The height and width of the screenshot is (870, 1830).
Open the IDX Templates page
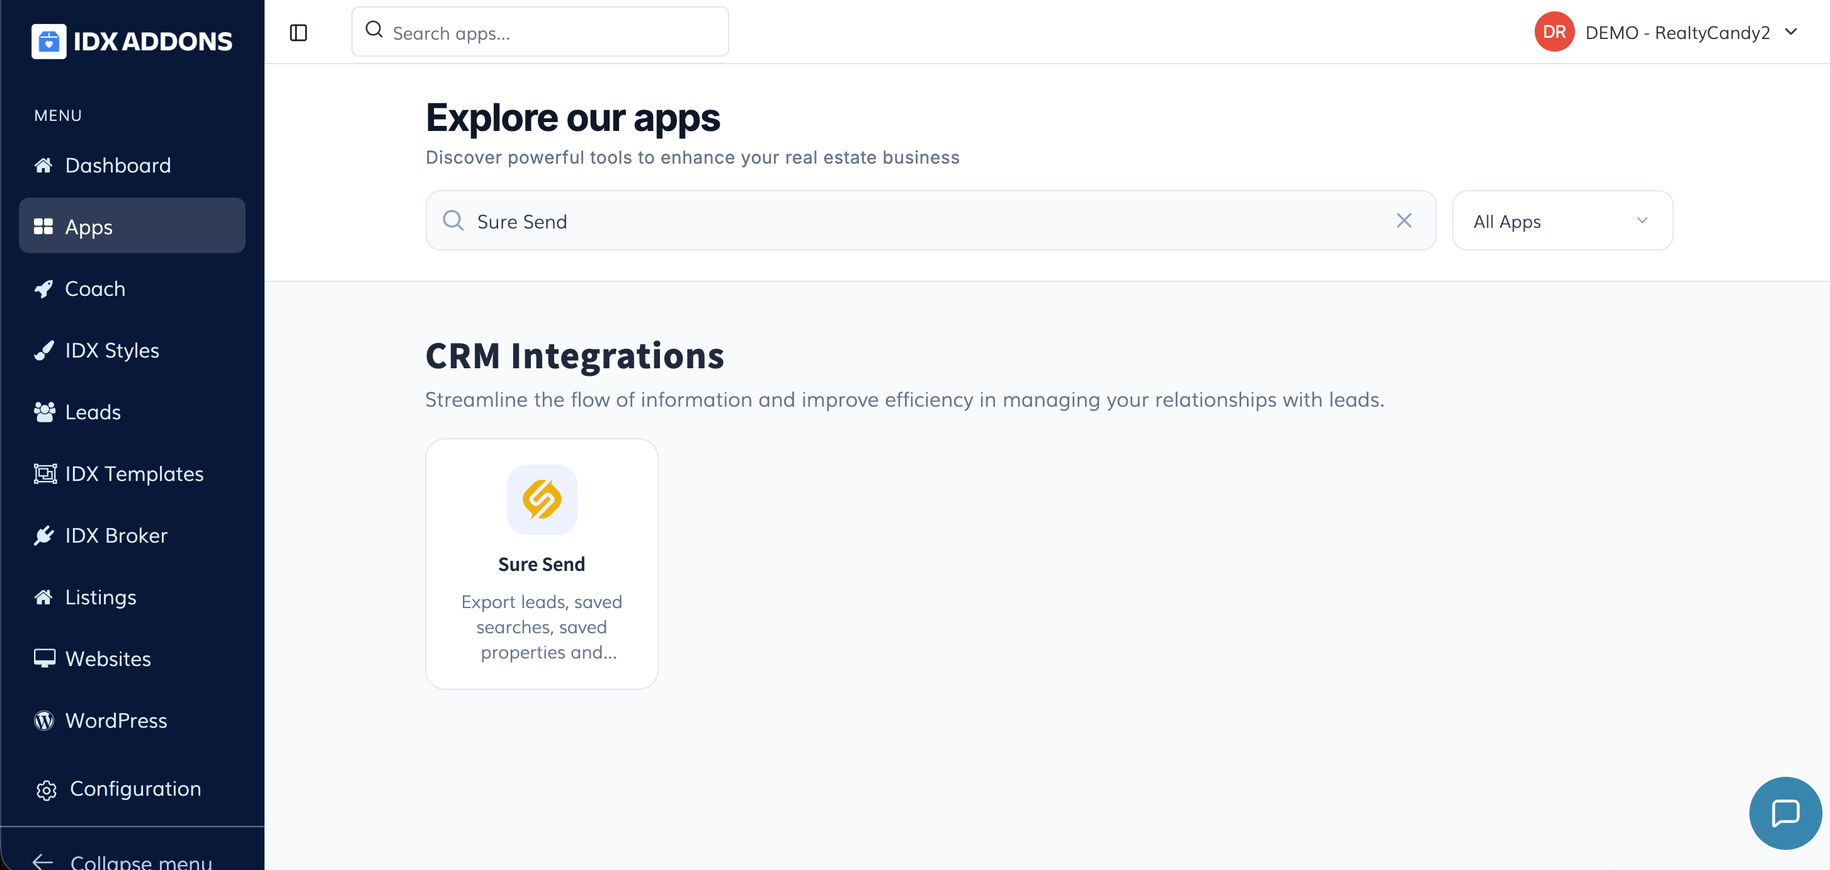[x=134, y=473]
